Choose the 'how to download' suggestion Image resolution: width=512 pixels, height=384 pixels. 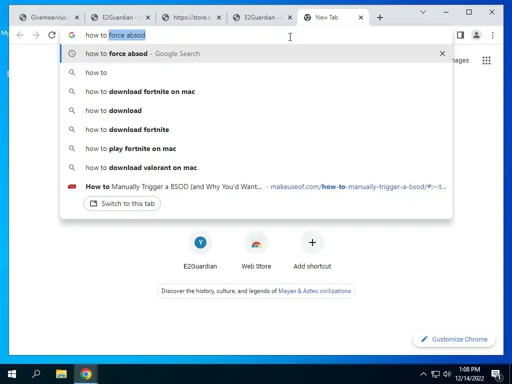256,110
